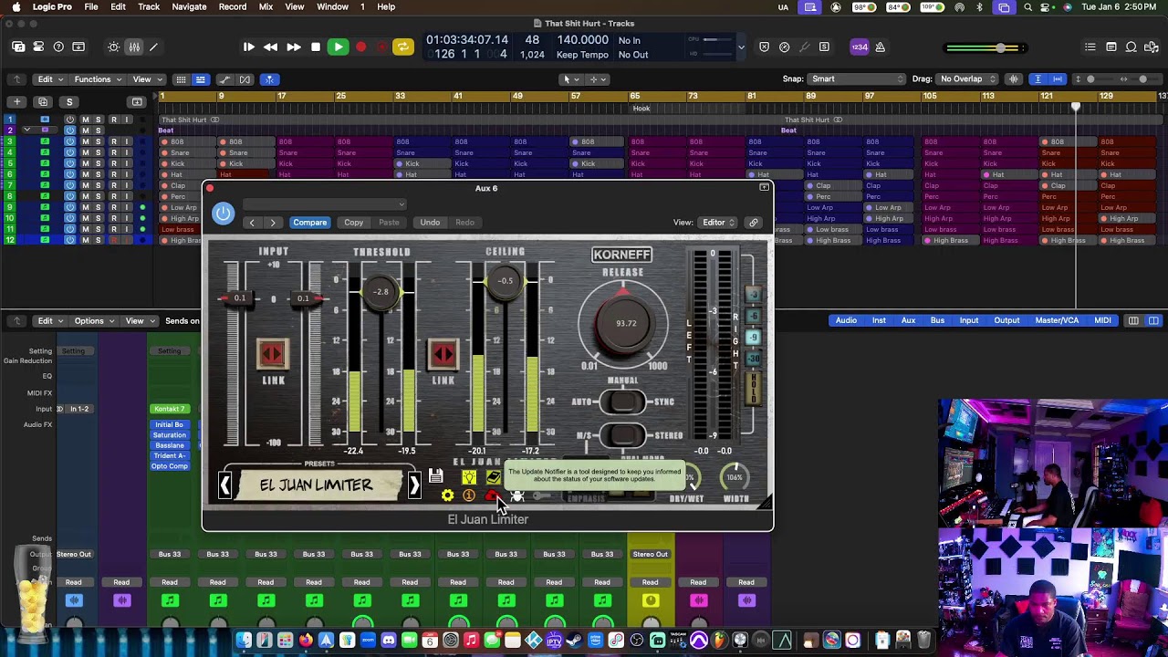
Task: Click the HOLD meter button
Action: [753, 389]
